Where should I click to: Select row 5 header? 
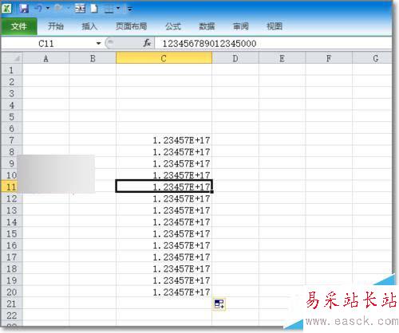tap(12, 116)
